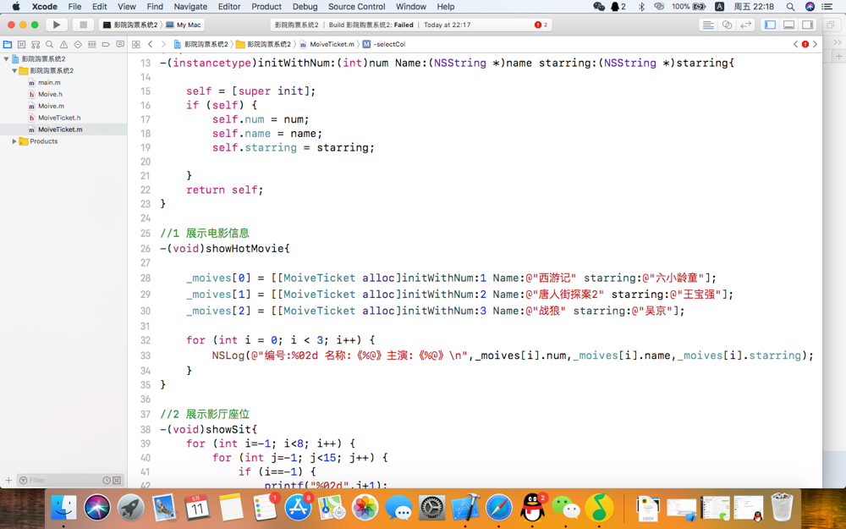Image resolution: width=846 pixels, height=529 pixels.
Task: Select Moive.h in the navigator
Action: (x=50, y=95)
